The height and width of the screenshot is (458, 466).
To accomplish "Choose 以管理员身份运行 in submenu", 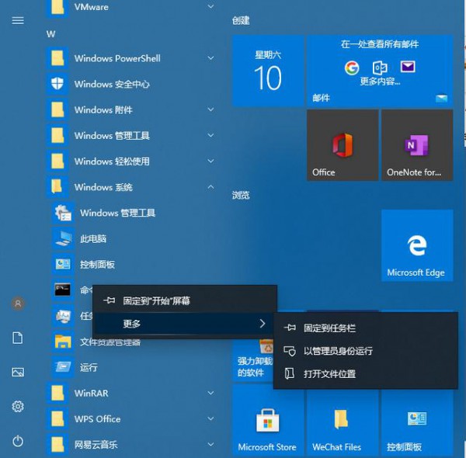I will coord(366,351).
